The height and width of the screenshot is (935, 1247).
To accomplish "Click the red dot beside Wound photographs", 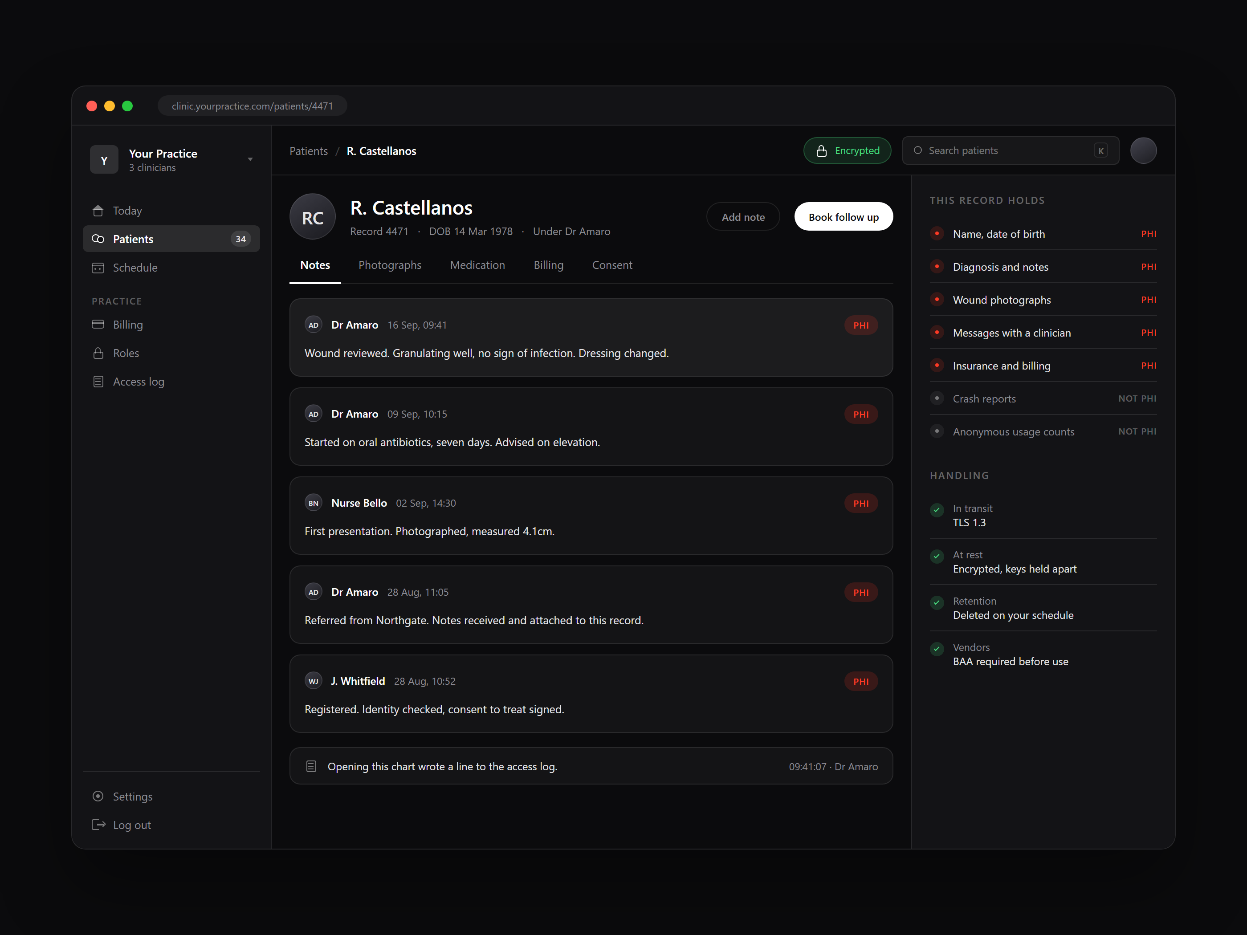I will pyautogui.click(x=937, y=299).
